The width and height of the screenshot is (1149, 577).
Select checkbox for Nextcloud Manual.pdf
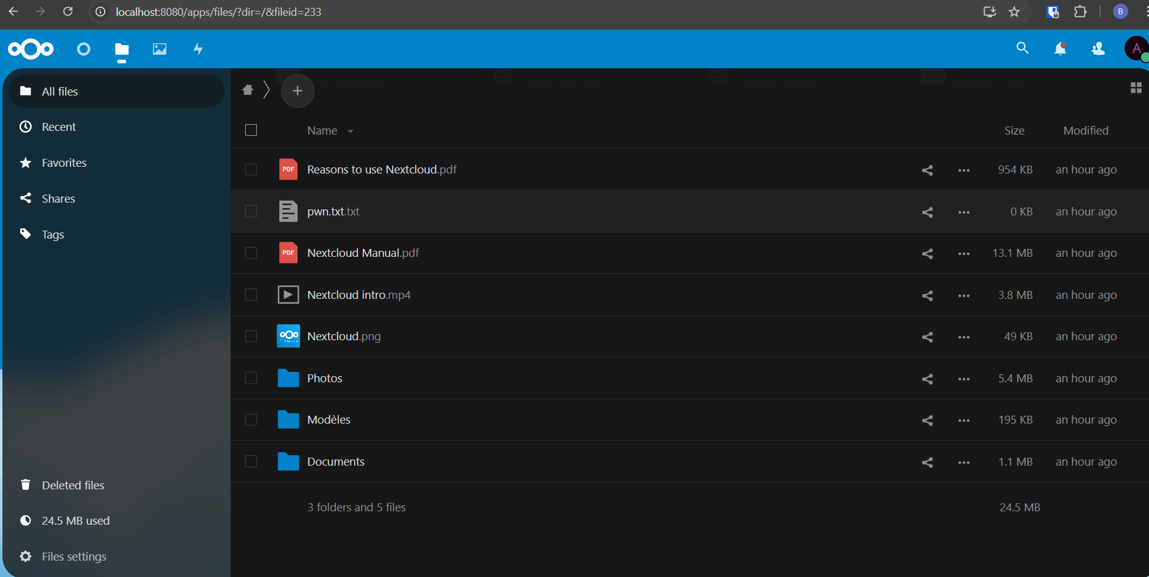click(251, 253)
